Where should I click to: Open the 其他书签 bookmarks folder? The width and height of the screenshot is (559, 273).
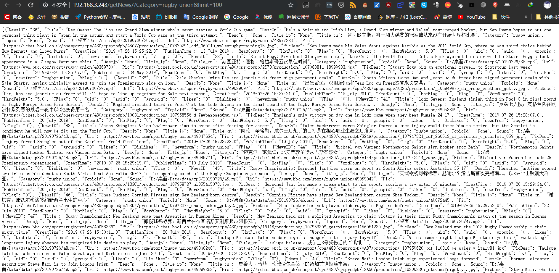tap(547, 17)
